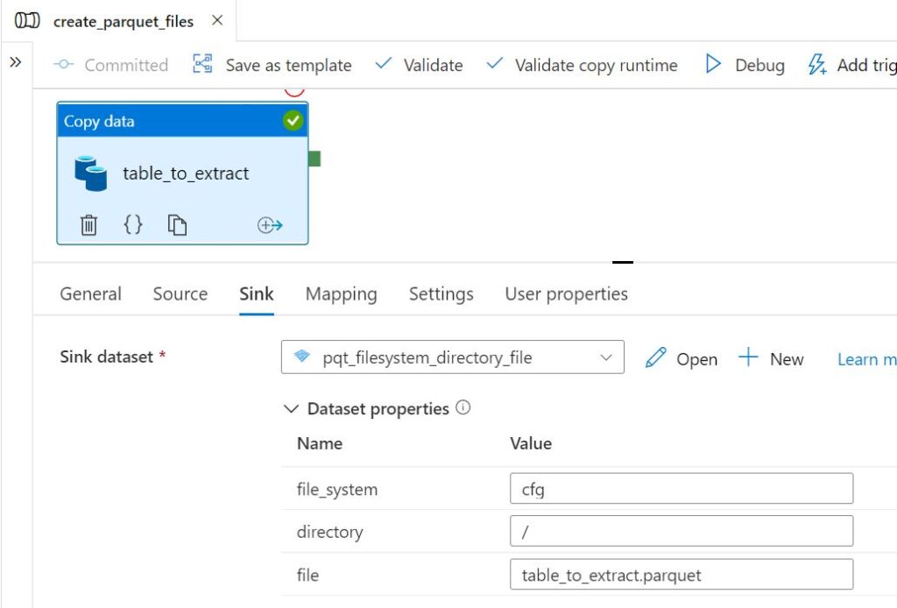Screen dimensions: 897x608
Task: Close the create_parquet_files tab
Action: 217,20
